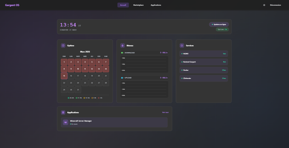This screenshot has height=148, width=289.
Task: Switch to the Marketplace tab
Action: (x=138, y=5)
